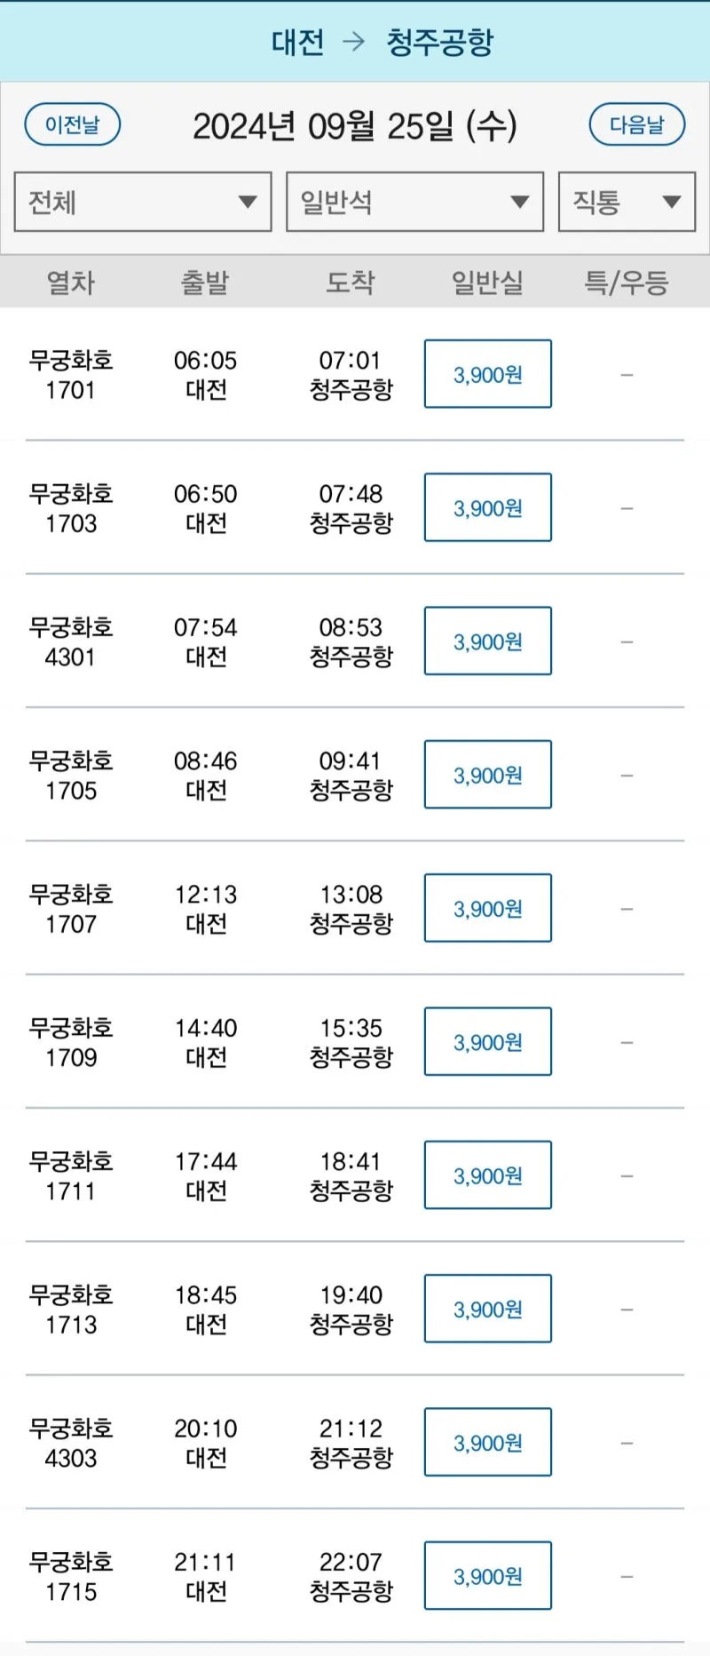
Task: Select 3,900원 fare for train 1711
Action: tap(488, 1175)
